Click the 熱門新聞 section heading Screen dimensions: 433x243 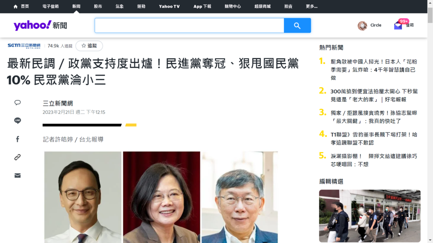[331, 48]
